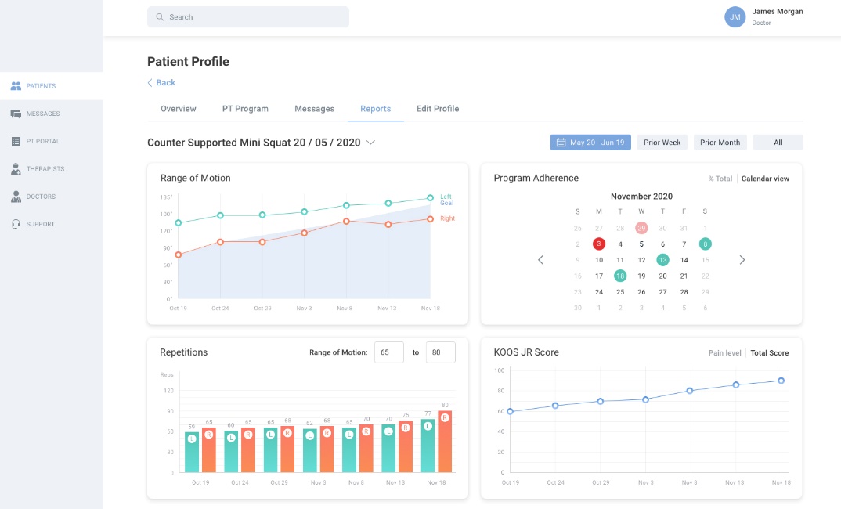Click the Doctors sidebar icon
Screen dimensions: 841x509
pos(16,197)
